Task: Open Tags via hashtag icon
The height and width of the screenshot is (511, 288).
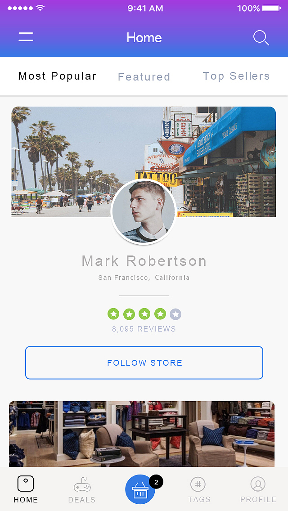Action: pyautogui.click(x=198, y=484)
